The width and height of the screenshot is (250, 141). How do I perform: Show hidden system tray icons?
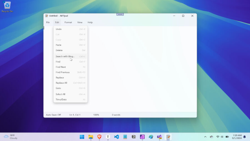(205, 137)
